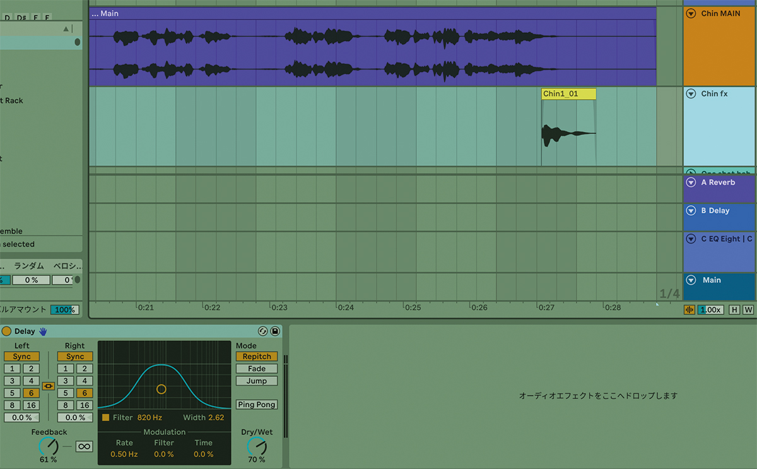Click Right channel offset 0.0 % field
This screenshot has width=757, height=469.
(x=75, y=417)
